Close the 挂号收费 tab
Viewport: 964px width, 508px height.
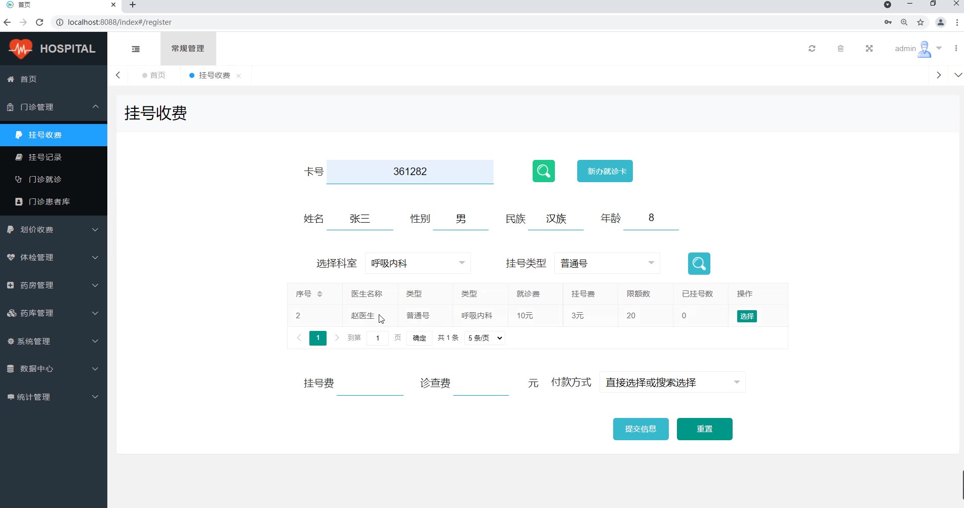point(238,76)
